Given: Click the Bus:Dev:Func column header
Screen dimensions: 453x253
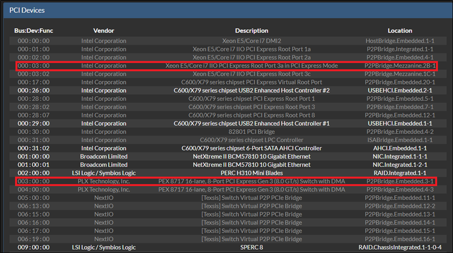Looking at the screenshot, I should 34,31.
